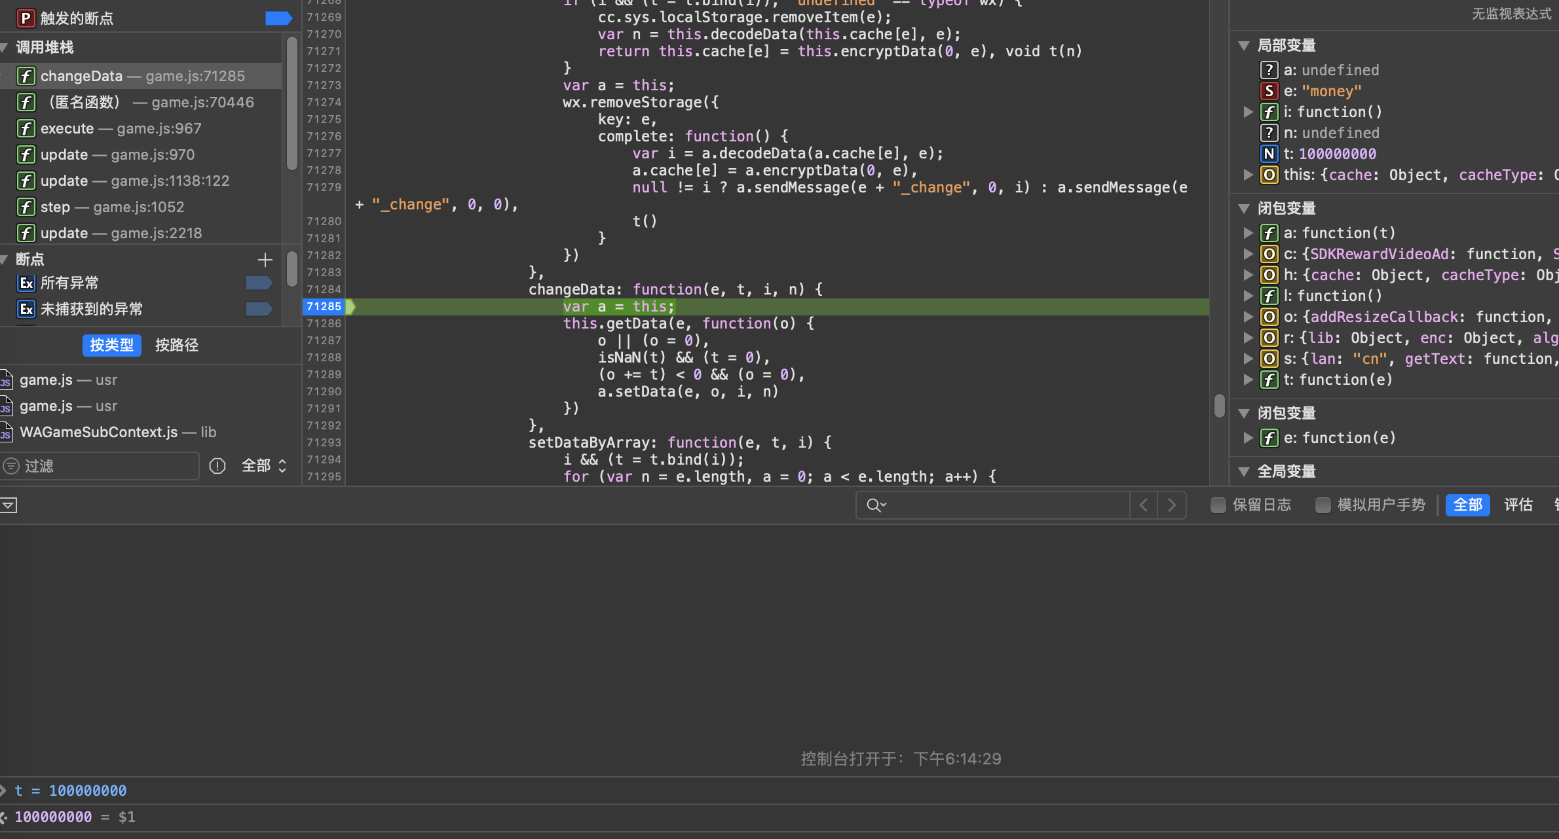This screenshot has height=839, width=1559.
Task: Toggle the 未捕获到的异常 breakpoint marker
Action: 259,309
